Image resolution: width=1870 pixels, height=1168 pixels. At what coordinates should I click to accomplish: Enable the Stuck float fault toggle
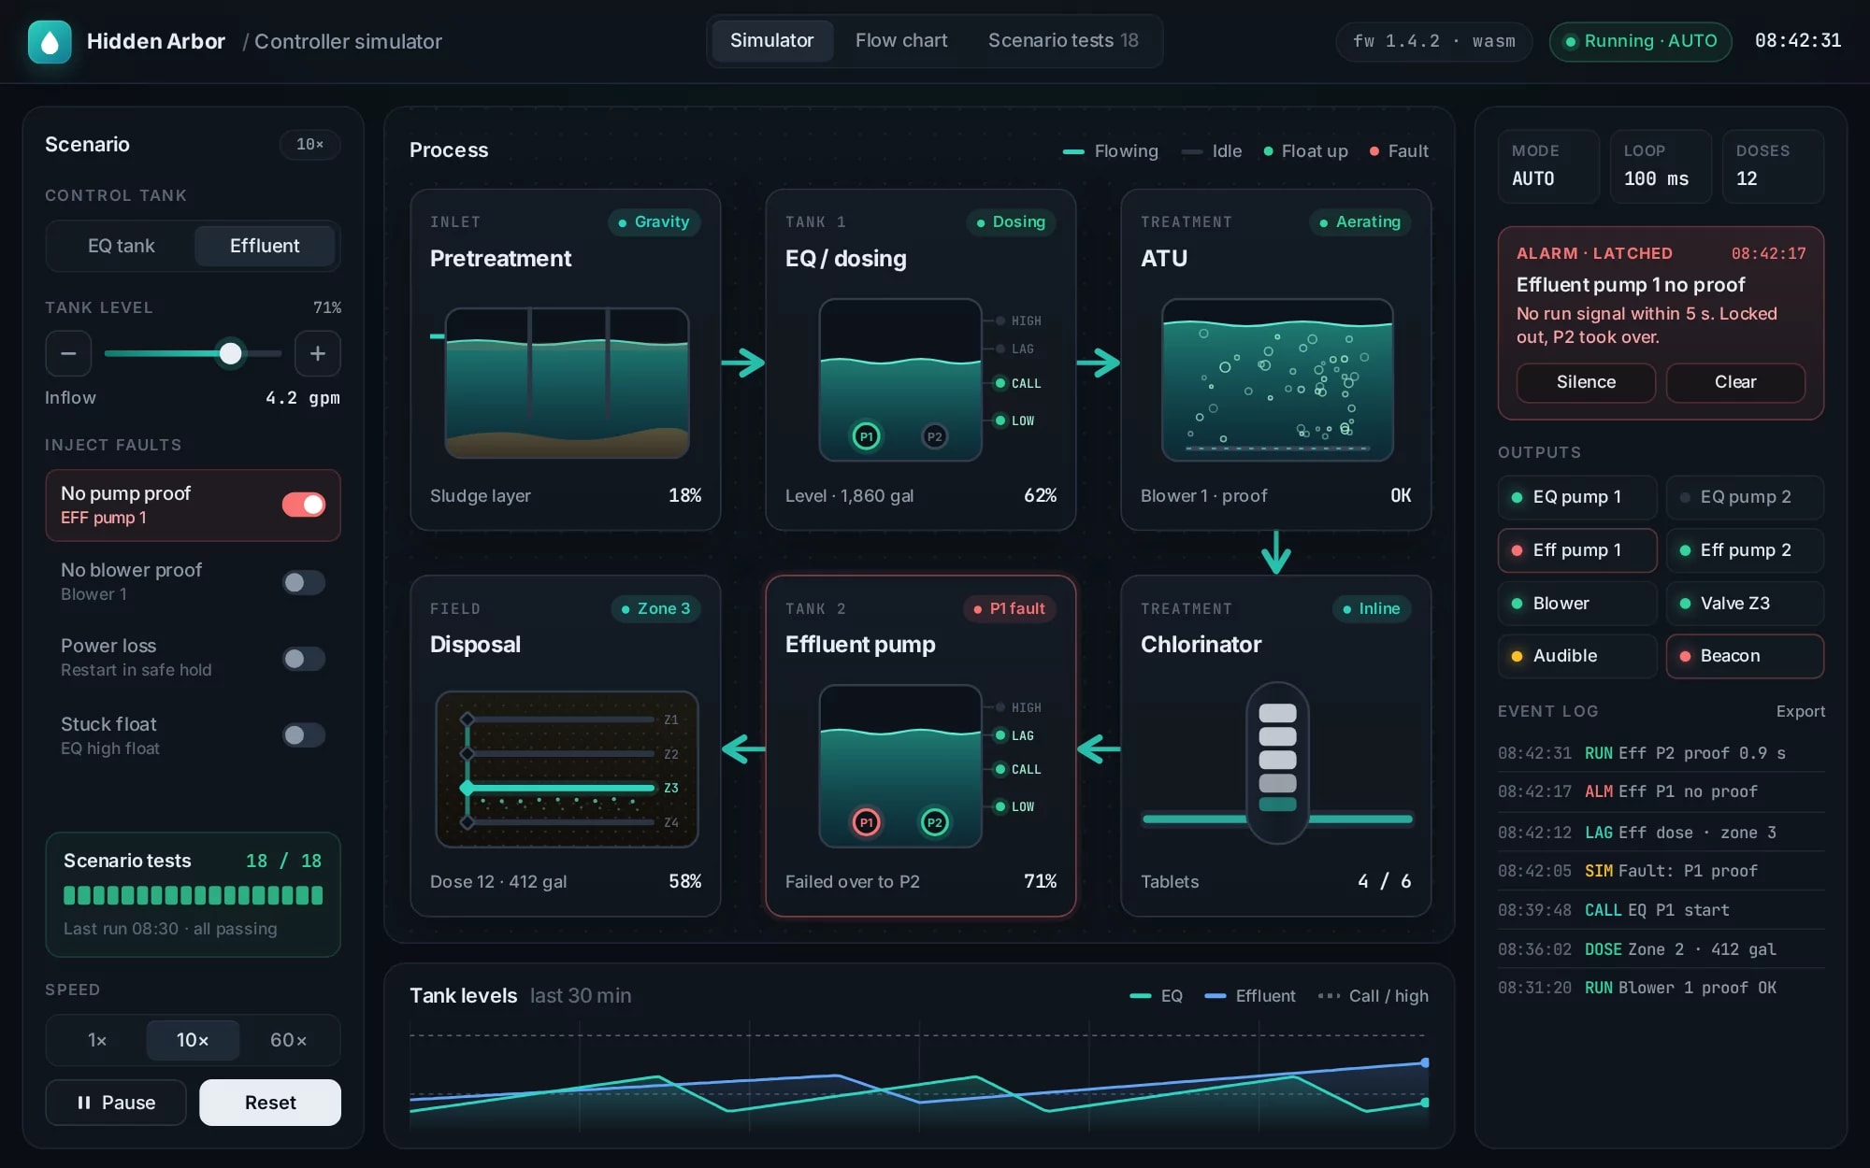(304, 735)
